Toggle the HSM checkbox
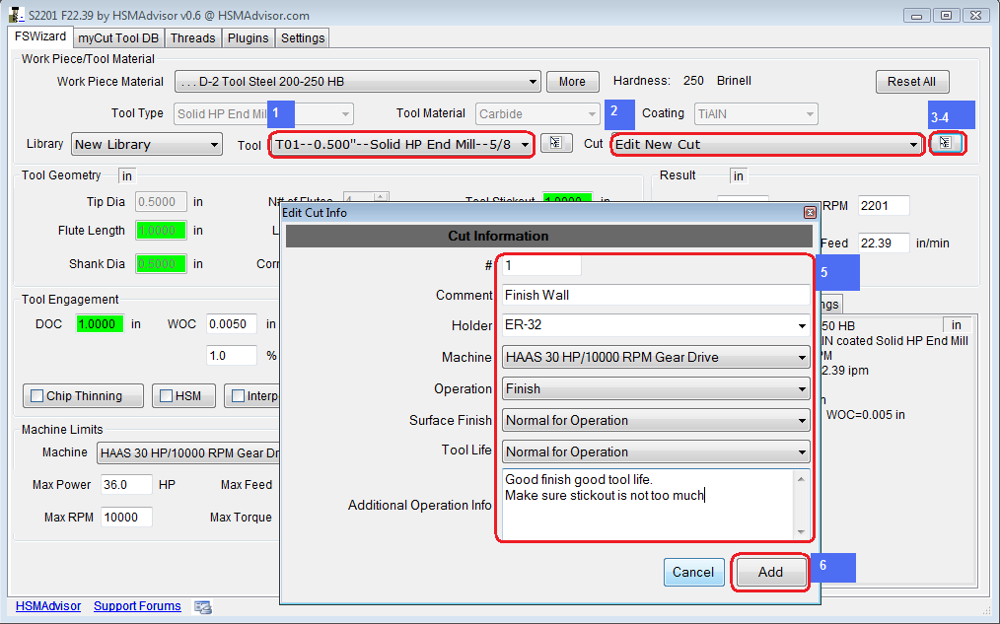This screenshot has width=1000, height=624. [x=167, y=396]
